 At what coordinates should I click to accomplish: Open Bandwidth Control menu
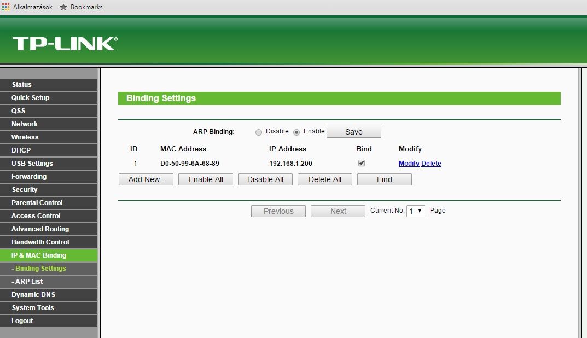point(49,242)
